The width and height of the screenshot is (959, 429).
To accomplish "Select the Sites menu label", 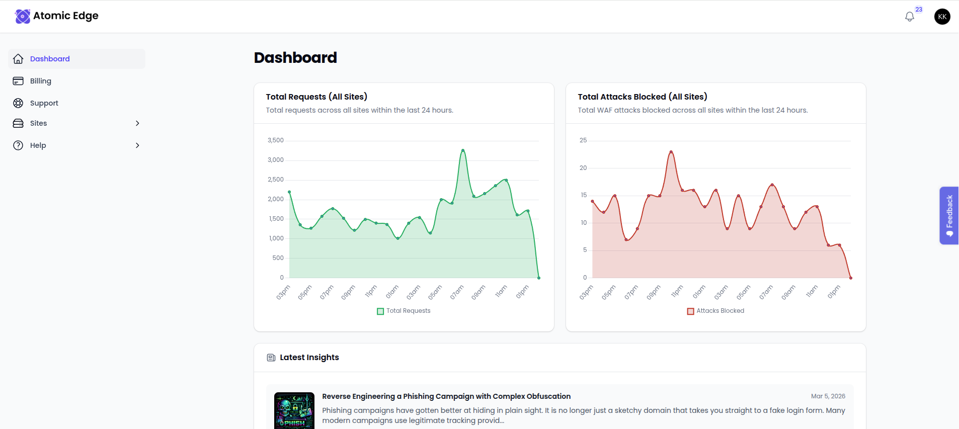I will coord(38,123).
